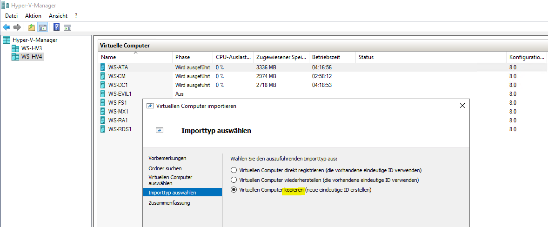The height and width of the screenshot is (227, 548).
Task: Click the 'Aus' phase of WS-EVIL1
Action: coord(179,93)
